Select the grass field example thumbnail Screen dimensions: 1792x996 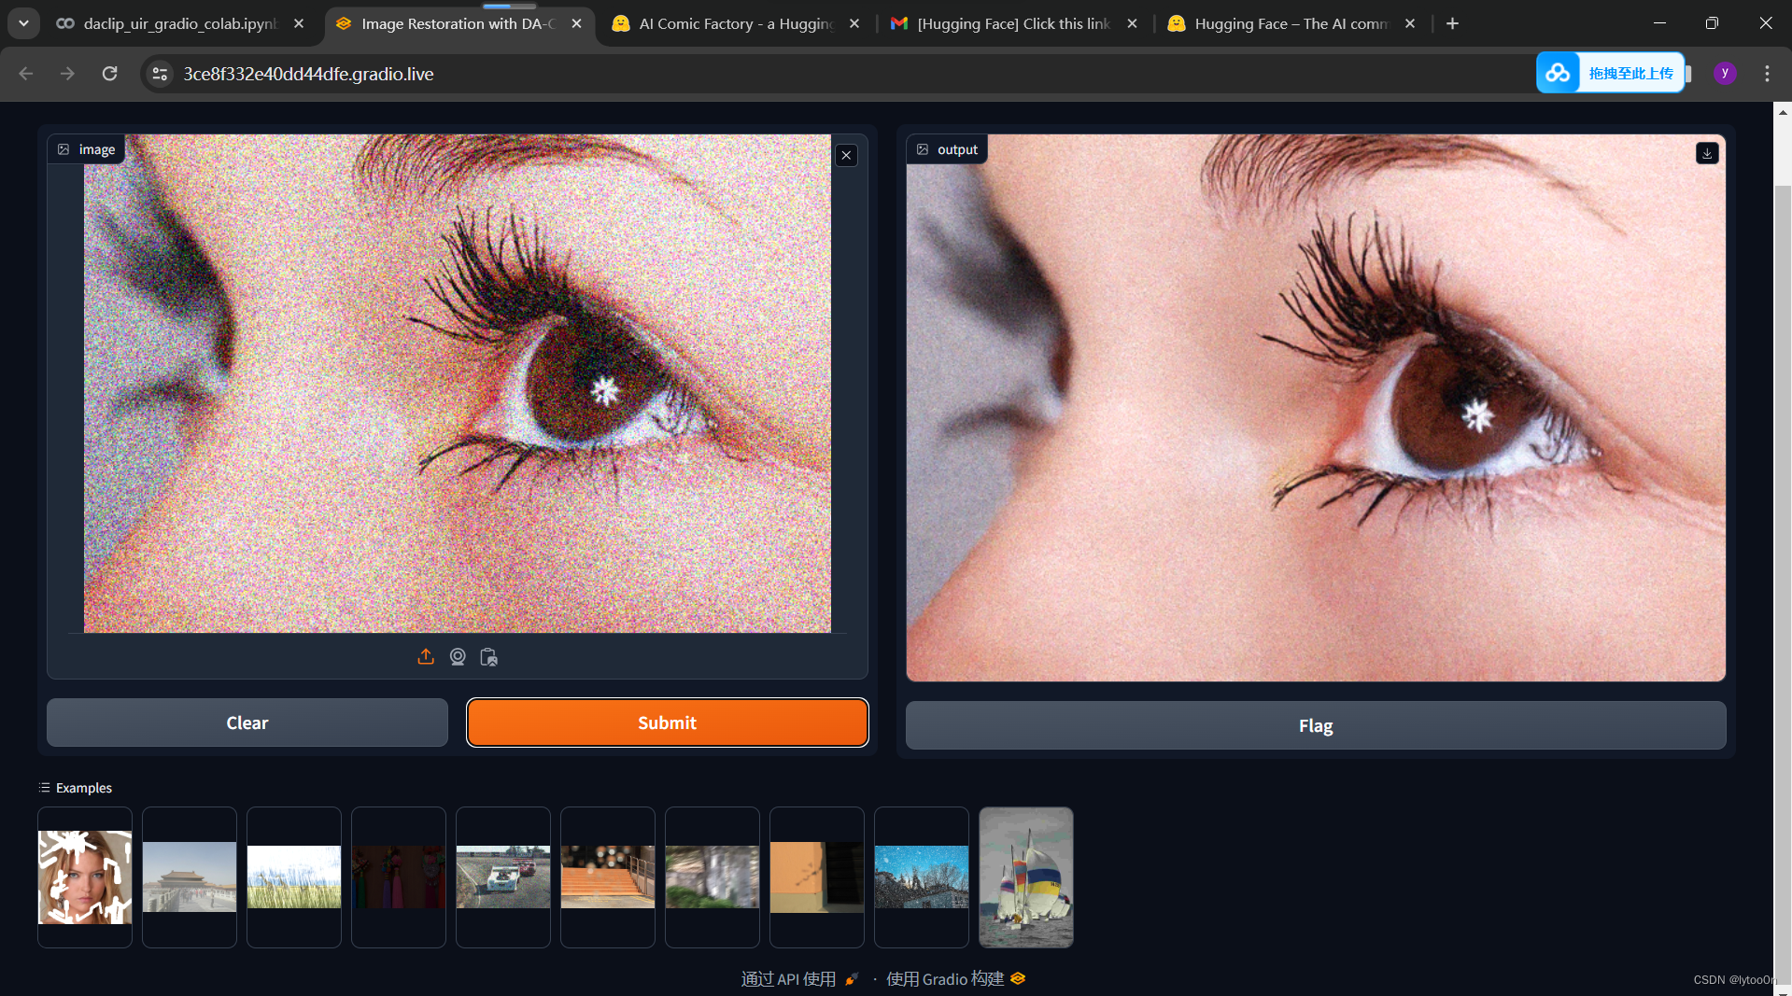pos(294,877)
